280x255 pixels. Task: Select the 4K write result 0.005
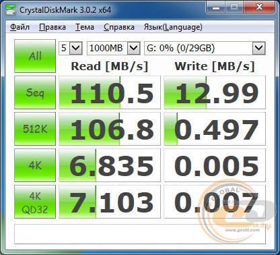(215, 165)
